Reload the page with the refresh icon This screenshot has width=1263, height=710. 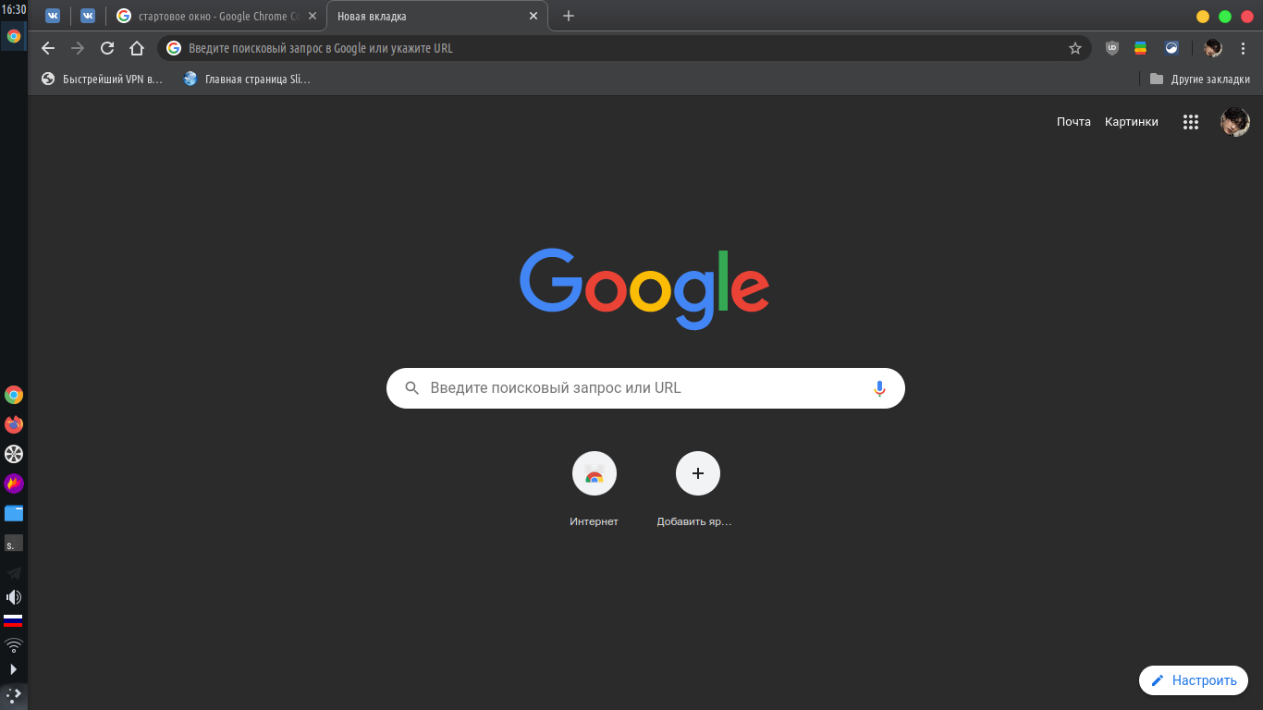click(107, 48)
